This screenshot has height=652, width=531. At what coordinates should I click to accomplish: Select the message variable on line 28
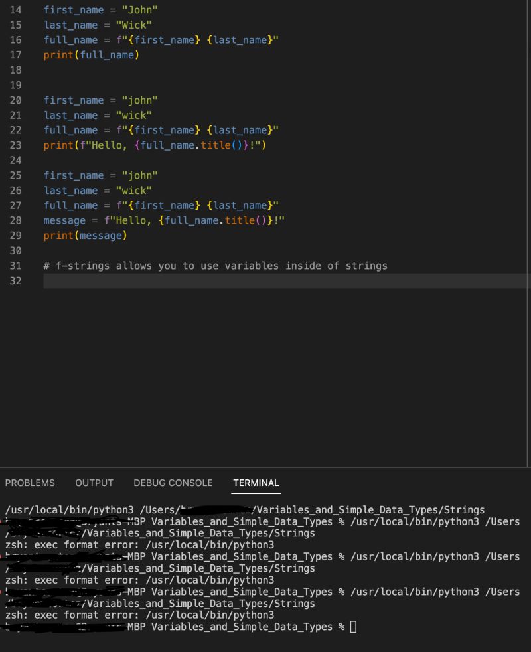tap(63, 220)
